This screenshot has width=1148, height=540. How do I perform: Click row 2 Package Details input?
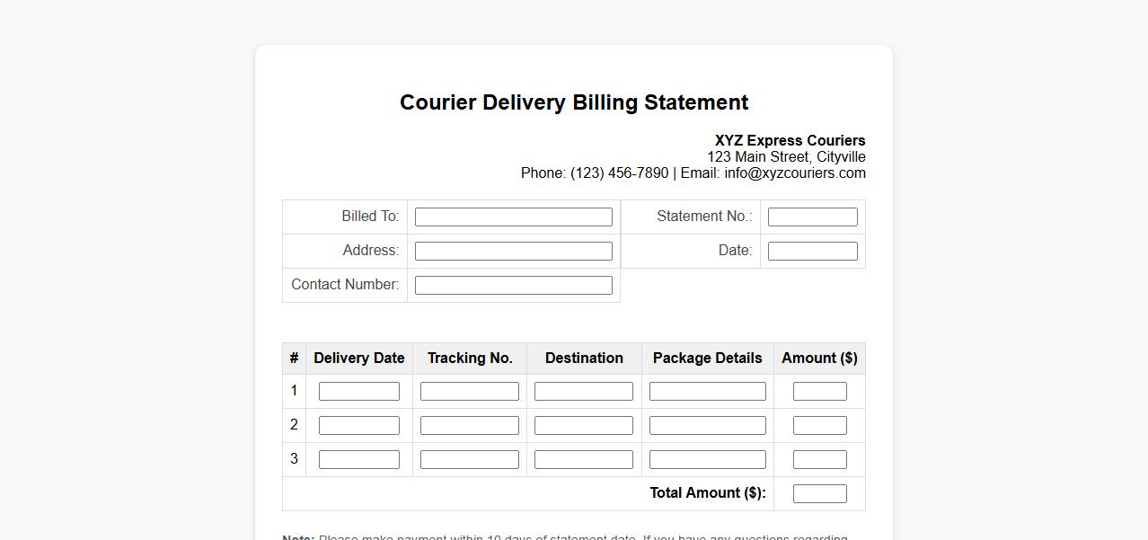[707, 425]
